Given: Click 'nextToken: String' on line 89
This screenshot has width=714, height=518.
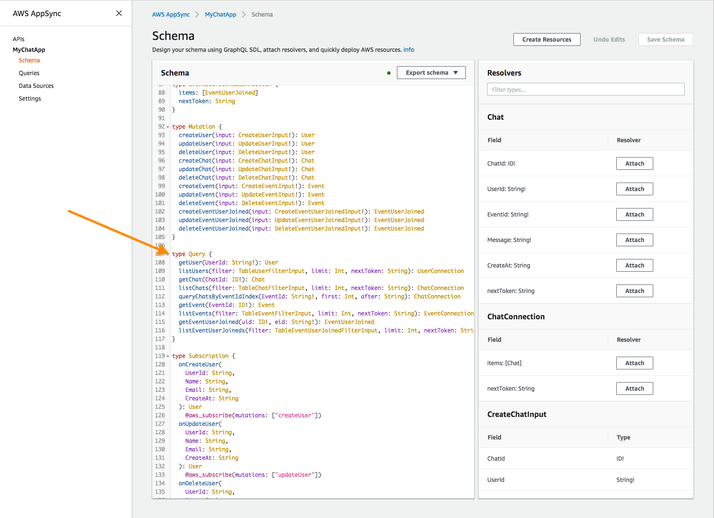Looking at the screenshot, I should [x=207, y=101].
